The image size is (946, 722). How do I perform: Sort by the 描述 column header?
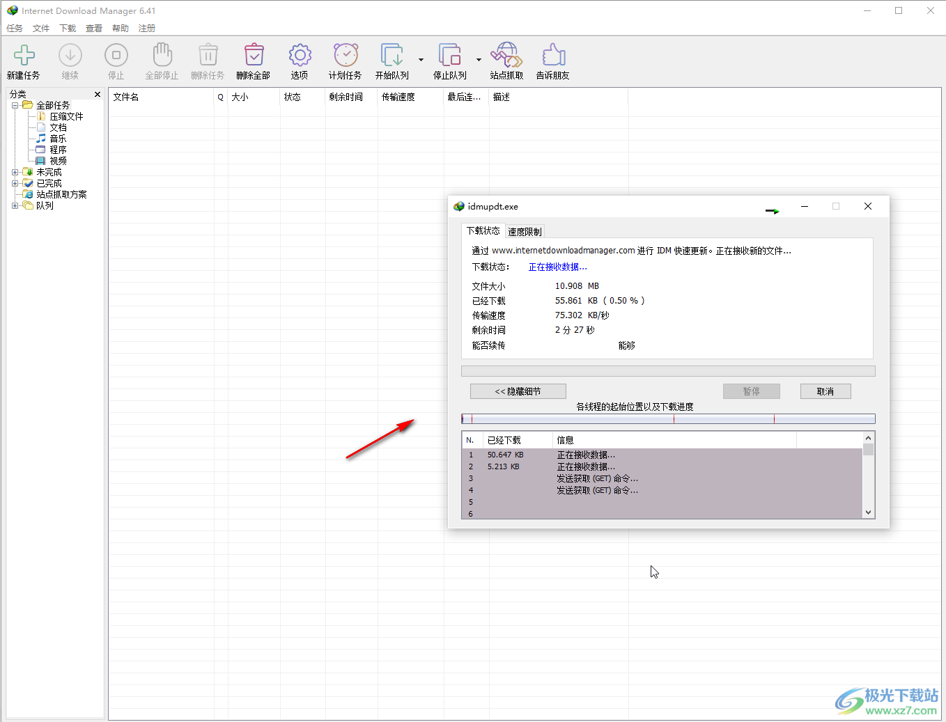pos(559,97)
